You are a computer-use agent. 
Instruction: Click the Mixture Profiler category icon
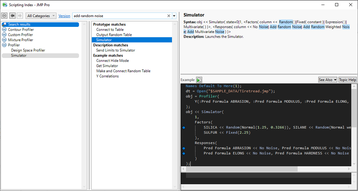coord(5,40)
